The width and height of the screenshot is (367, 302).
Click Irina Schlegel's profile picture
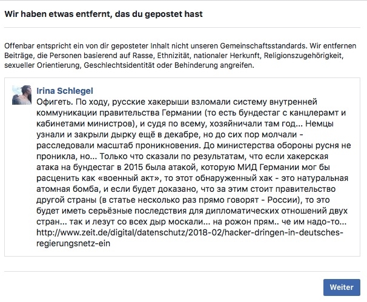(23, 96)
